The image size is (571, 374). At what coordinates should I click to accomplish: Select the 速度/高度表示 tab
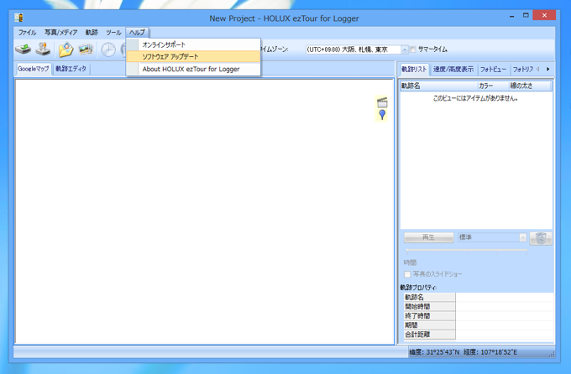coord(453,69)
